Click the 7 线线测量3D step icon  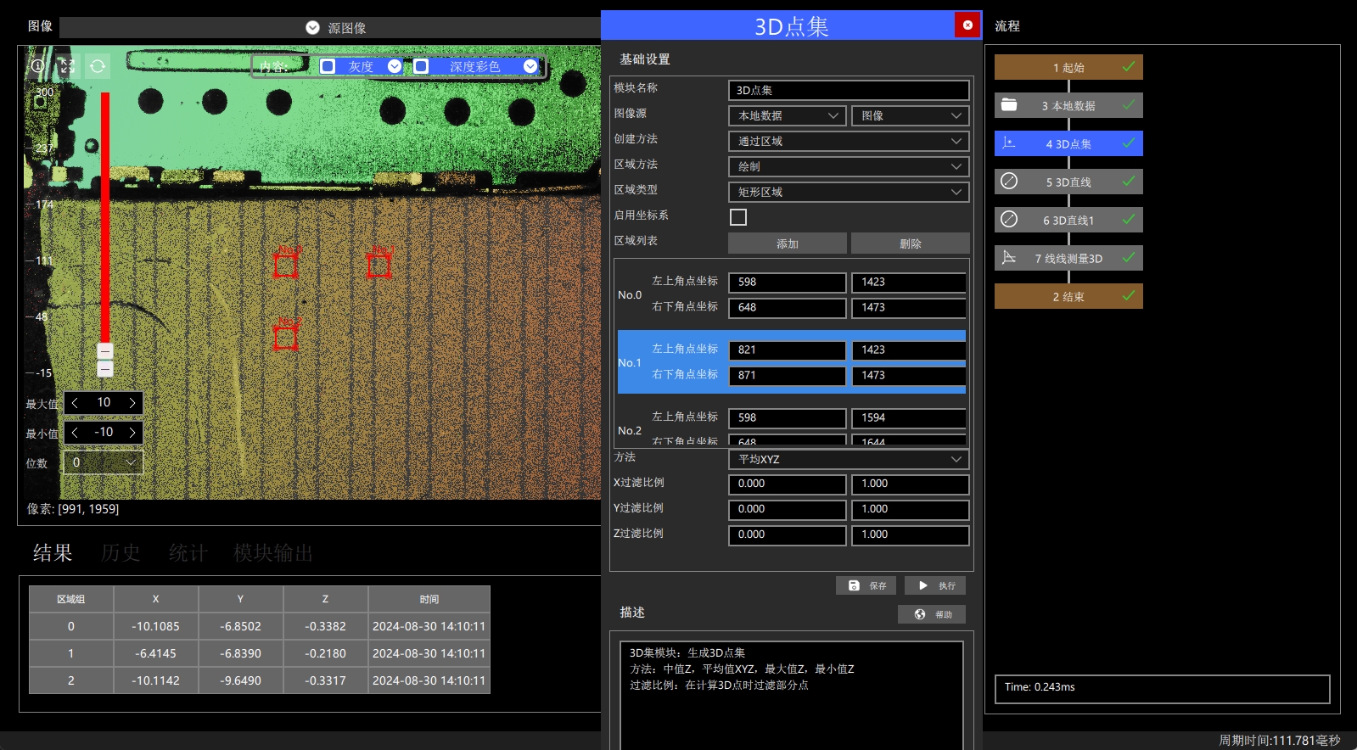tap(1009, 258)
